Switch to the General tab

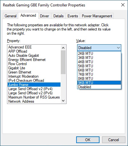[x=11, y=16]
